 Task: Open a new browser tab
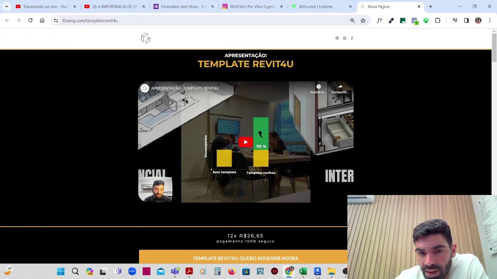[430, 7]
